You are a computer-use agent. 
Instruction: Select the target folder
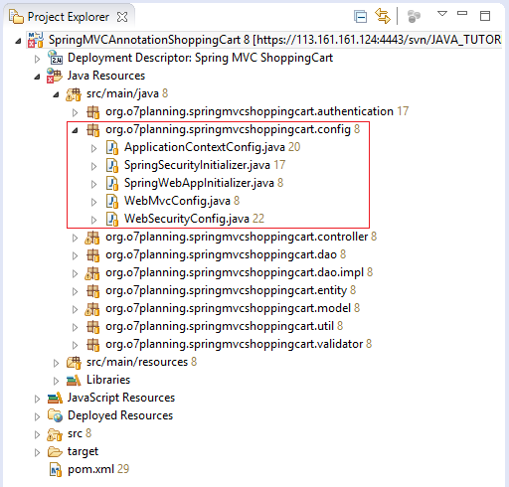click(x=83, y=451)
